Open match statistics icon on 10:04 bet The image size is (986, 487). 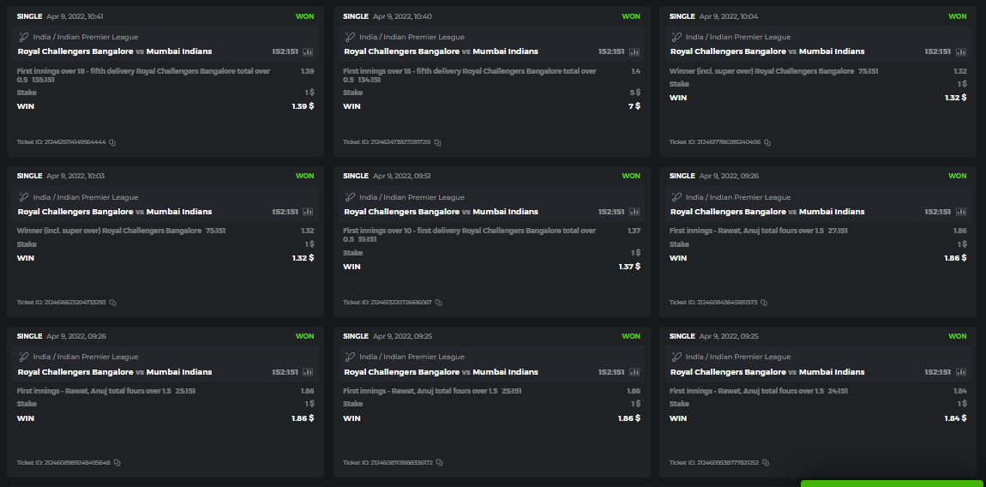coord(960,51)
